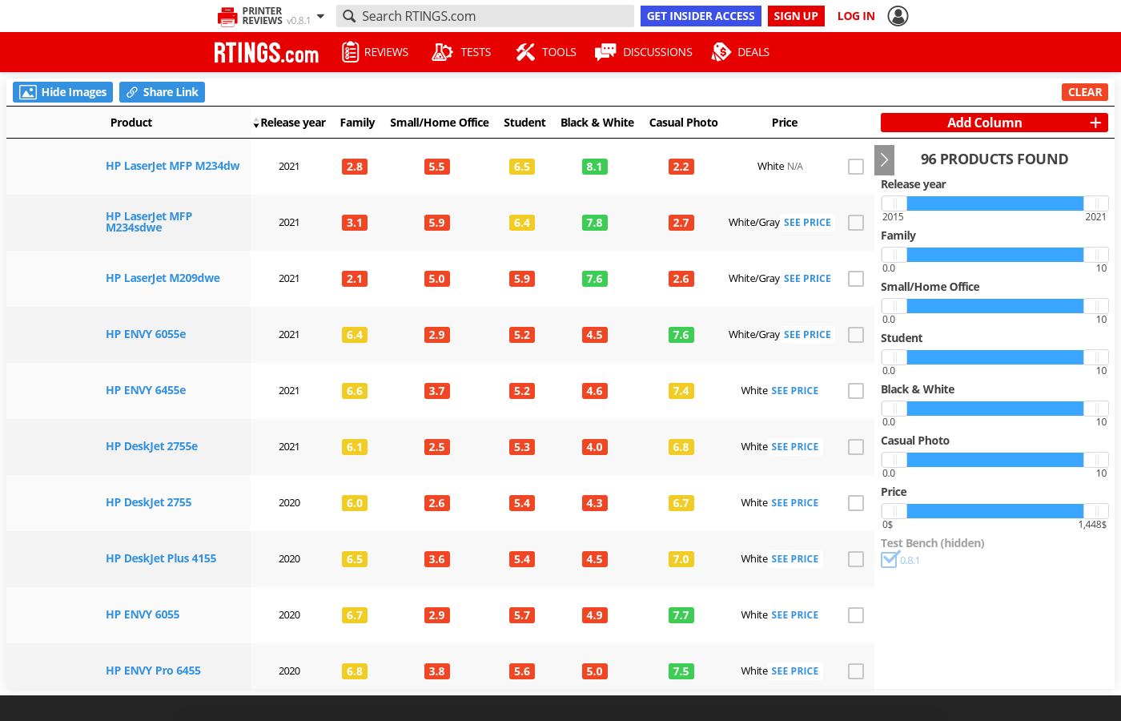Click the Deals price tag icon

coord(721,52)
